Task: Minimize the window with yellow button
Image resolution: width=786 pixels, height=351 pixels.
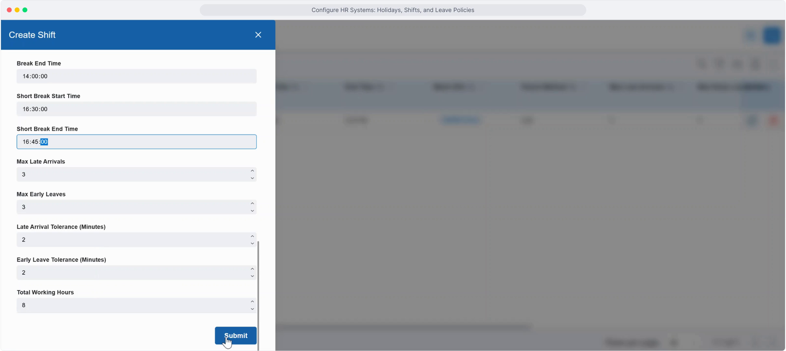Action: 17,10
